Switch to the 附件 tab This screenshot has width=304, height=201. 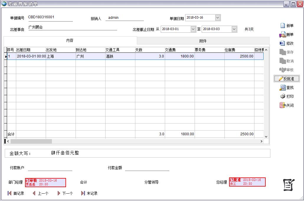pos(203,41)
